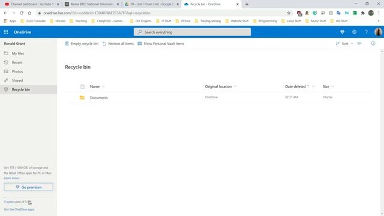The width and height of the screenshot is (384, 216).
Task: Click the storage used text
Action: (17, 202)
